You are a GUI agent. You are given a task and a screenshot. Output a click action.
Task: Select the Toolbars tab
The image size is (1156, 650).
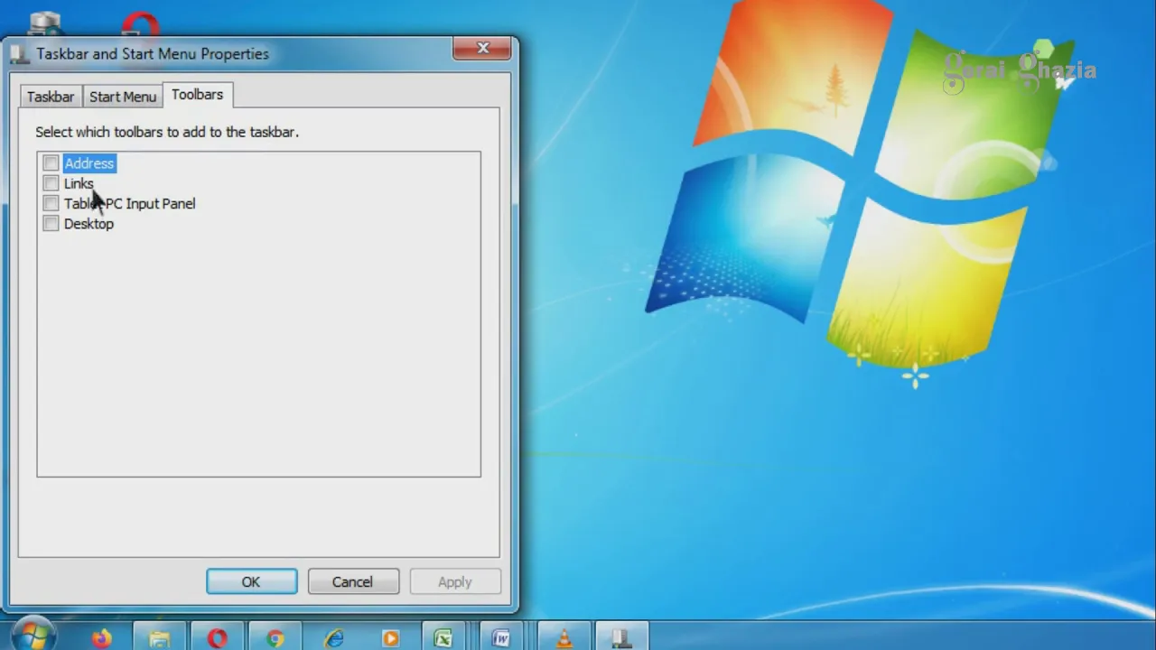point(198,94)
